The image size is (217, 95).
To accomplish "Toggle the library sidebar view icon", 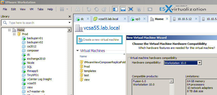I will (x=115, y=9).
